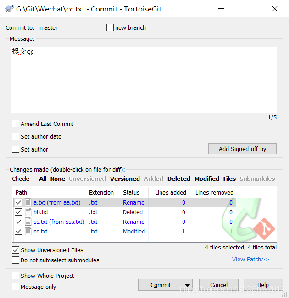Screen dimensions: 289x298
Task: Close the TortoiseGit Commit dialog
Action: pyautogui.click(x=274, y=9)
